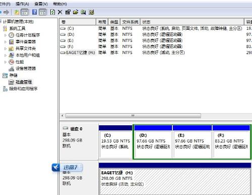Image resolution: width=252 pixels, height=195 pixels.
Task: Open the 帮助(H) menu
Action: tap(60, 4)
